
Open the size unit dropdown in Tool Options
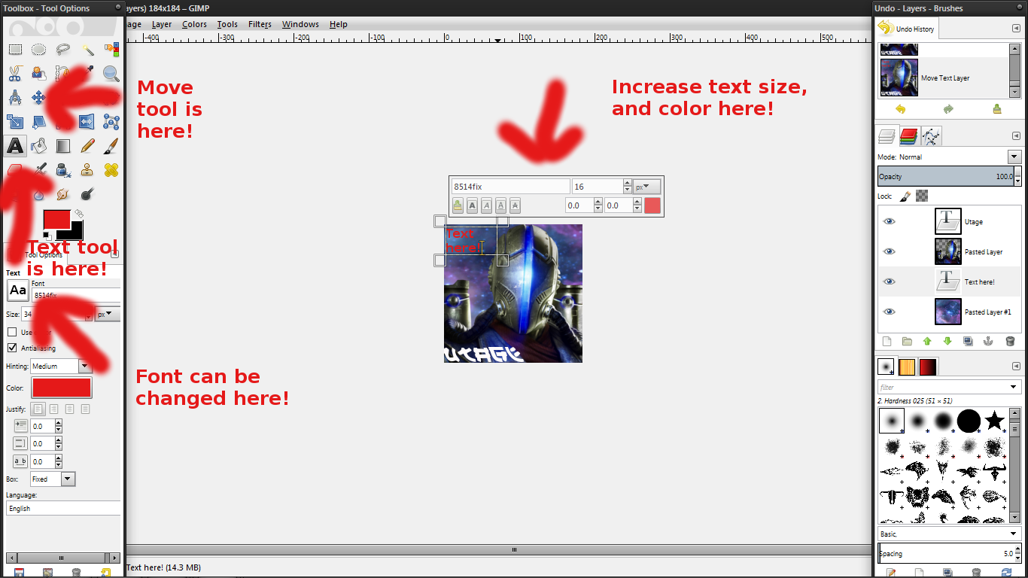click(x=108, y=314)
